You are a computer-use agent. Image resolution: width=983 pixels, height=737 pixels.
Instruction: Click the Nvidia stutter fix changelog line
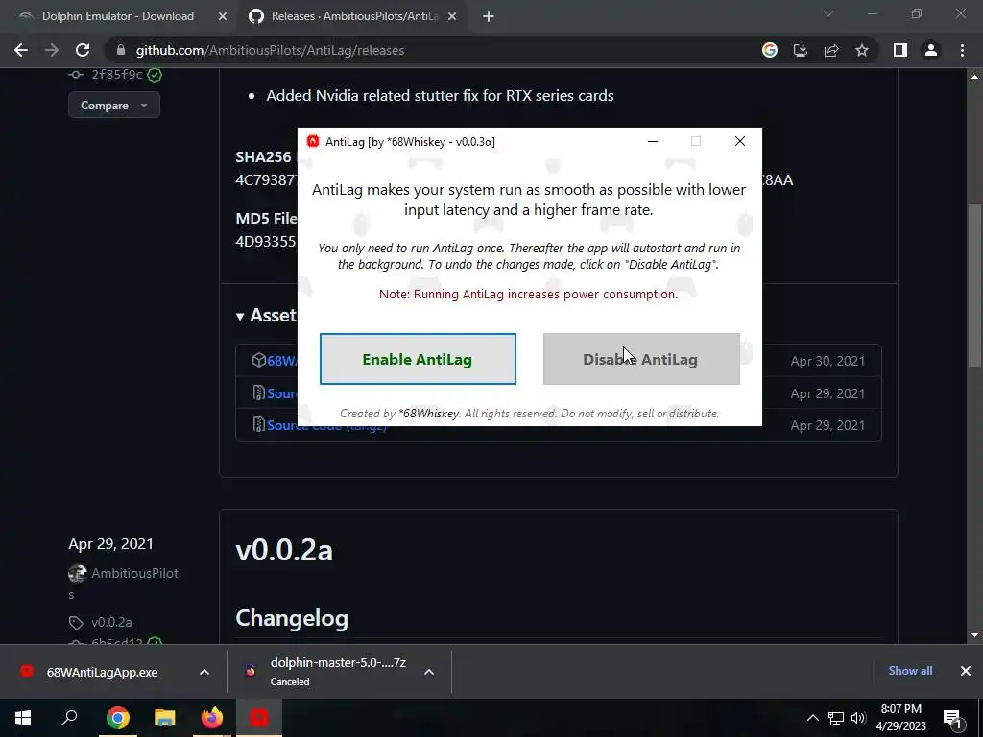pos(440,96)
